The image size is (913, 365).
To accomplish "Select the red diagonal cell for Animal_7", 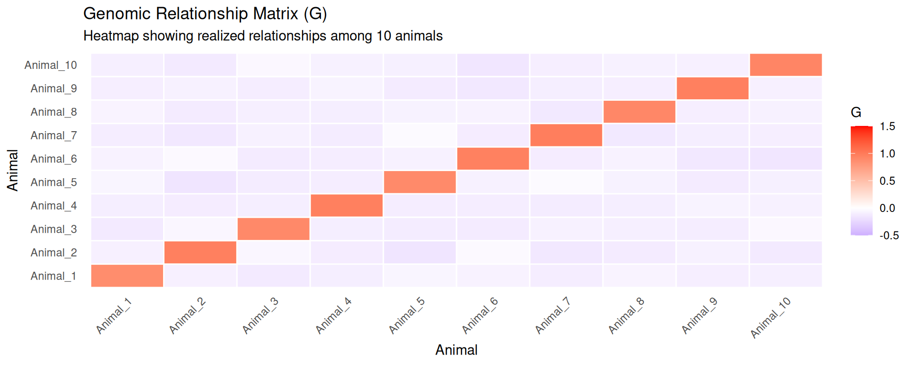I will click(x=566, y=135).
